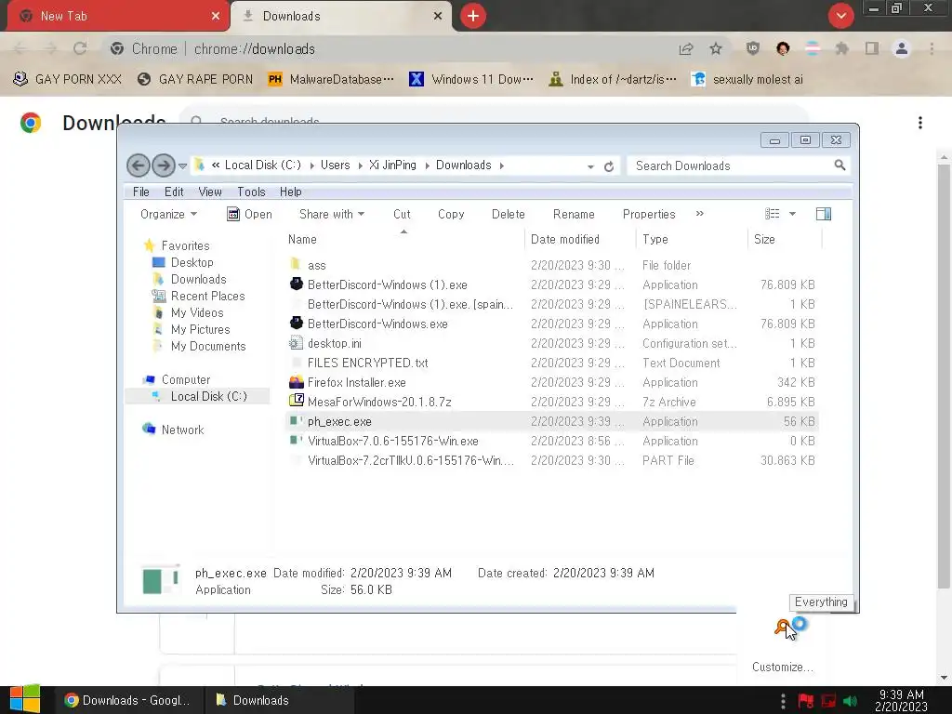Viewport: 952px width, 714px height.
Task: Click the Windows Start button
Action: [25, 699]
